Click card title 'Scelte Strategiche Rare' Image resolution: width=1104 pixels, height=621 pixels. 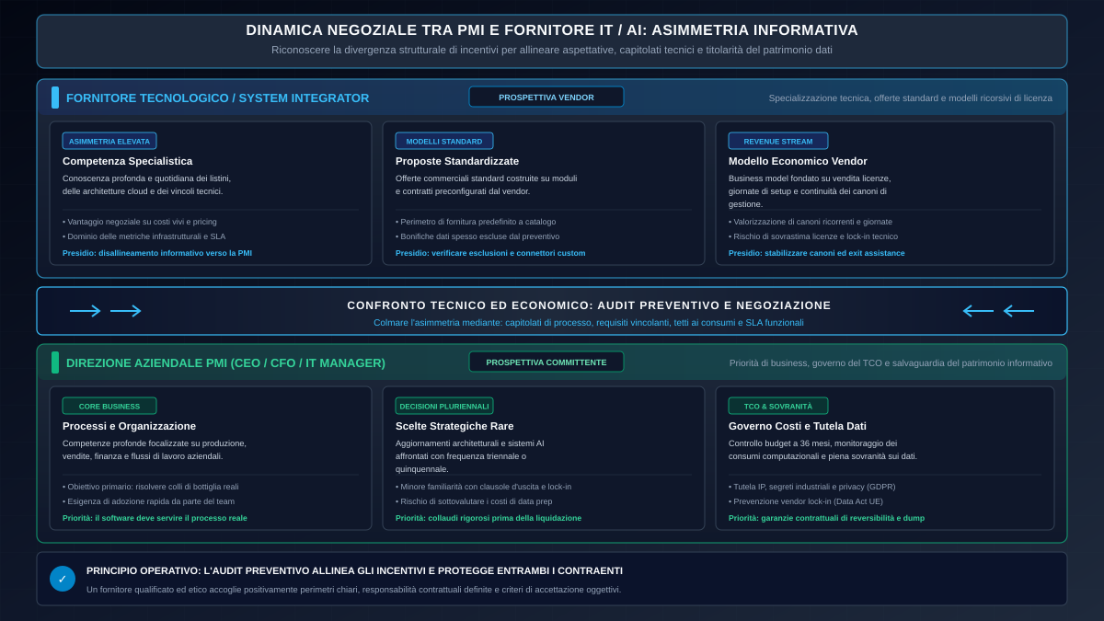tap(454, 426)
